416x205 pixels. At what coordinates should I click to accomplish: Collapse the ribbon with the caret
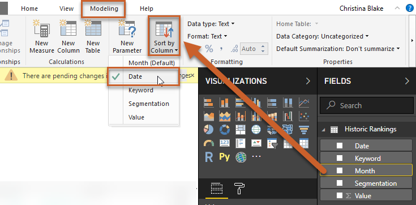coord(397,8)
